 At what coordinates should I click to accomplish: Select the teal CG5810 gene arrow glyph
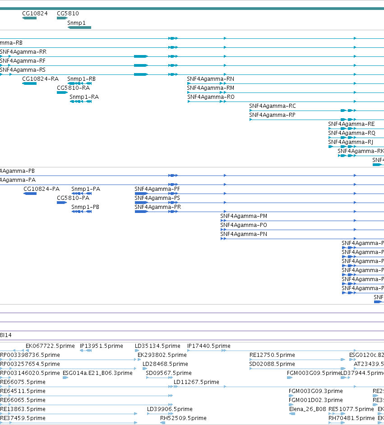point(62,18)
